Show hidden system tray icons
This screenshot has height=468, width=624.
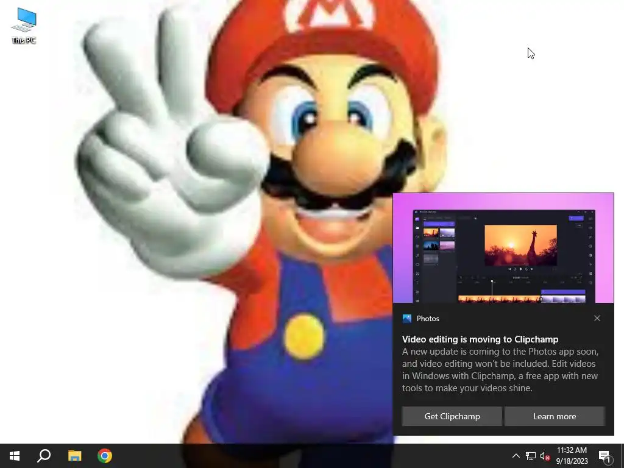tap(516, 456)
